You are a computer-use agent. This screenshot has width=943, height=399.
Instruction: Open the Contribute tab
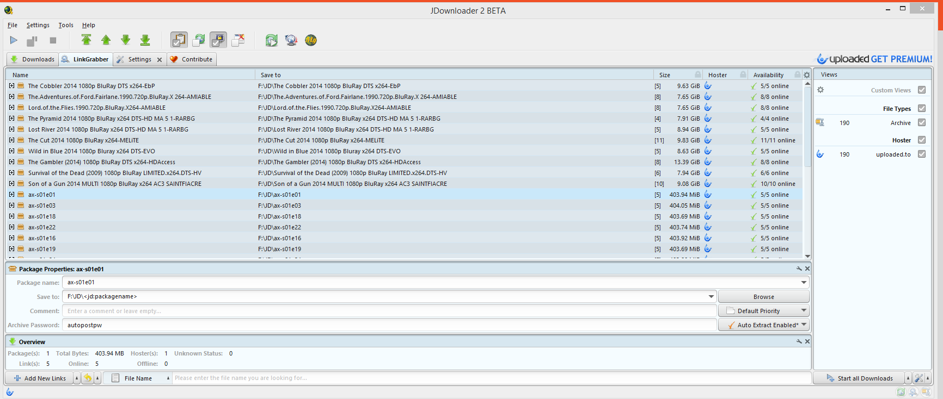point(191,59)
